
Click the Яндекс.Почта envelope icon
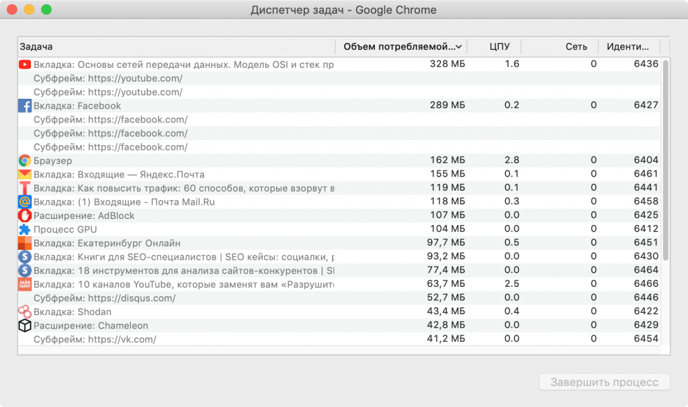[25, 175]
